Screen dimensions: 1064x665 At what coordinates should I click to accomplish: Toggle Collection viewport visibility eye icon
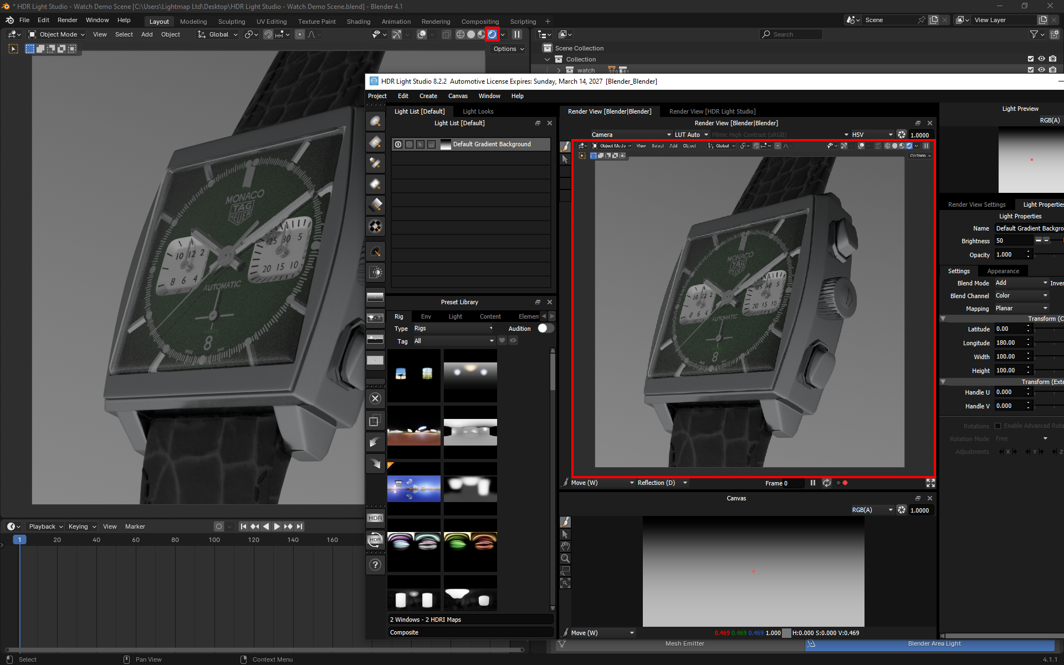tap(1041, 59)
